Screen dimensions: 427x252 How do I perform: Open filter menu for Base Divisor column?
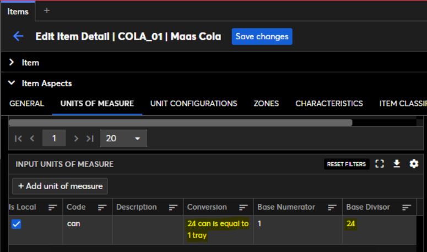[407, 207]
